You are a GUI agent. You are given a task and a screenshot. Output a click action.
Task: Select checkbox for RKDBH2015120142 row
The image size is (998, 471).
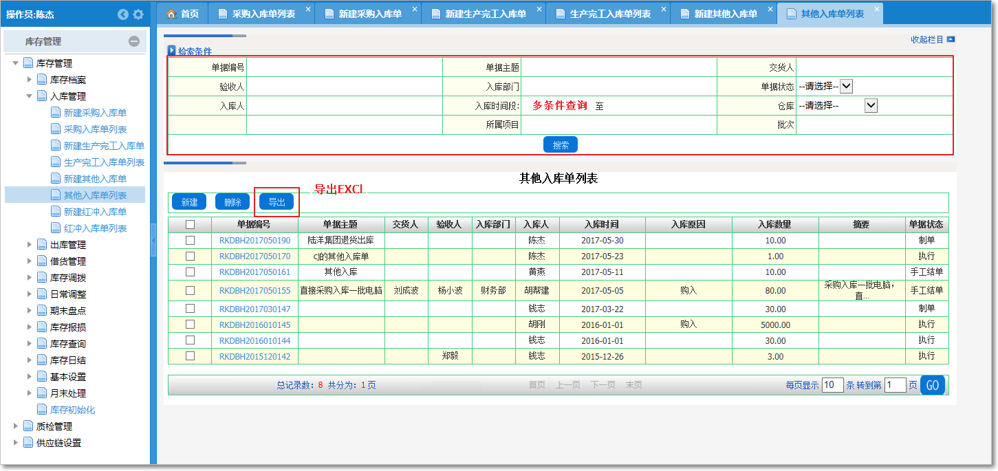[191, 355]
